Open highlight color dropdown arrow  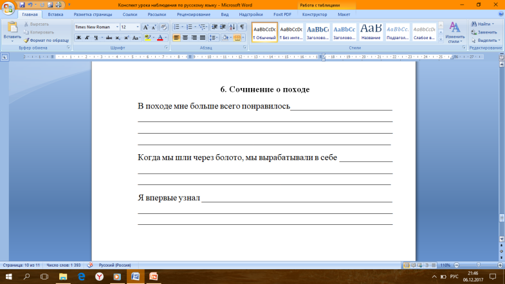[153, 38]
